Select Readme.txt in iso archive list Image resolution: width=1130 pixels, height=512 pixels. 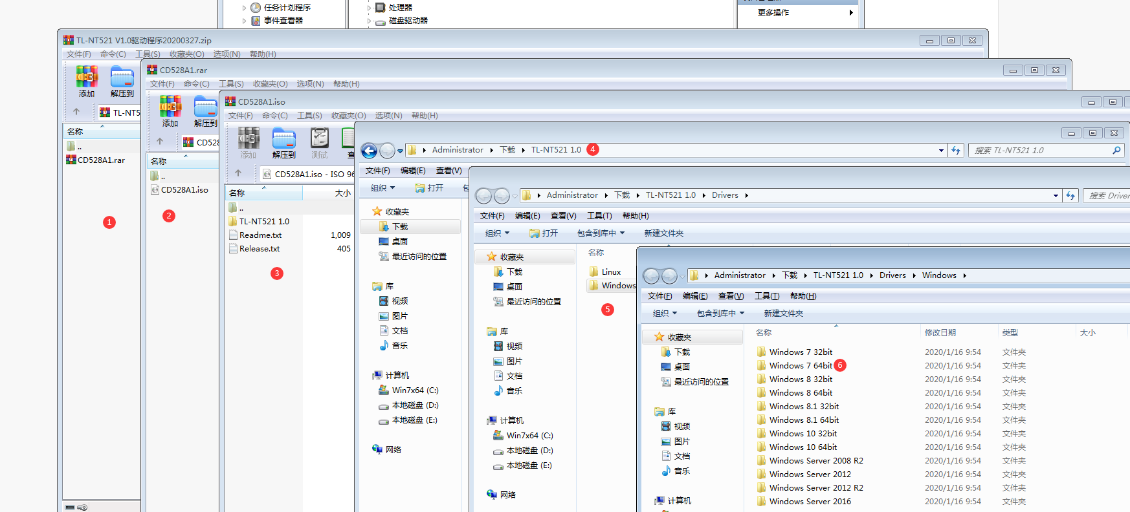pos(256,235)
